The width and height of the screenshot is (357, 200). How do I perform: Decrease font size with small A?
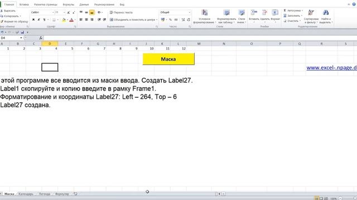[x=74, y=12]
